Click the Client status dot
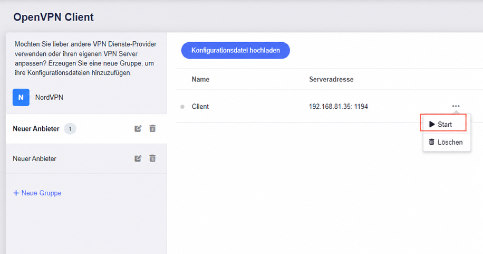 [x=182, y=107]
